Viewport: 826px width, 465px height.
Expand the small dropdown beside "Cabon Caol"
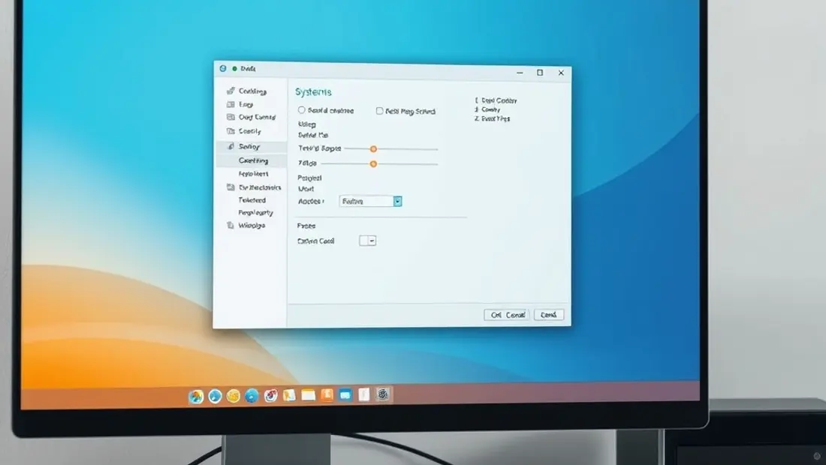tap(372, 241)
